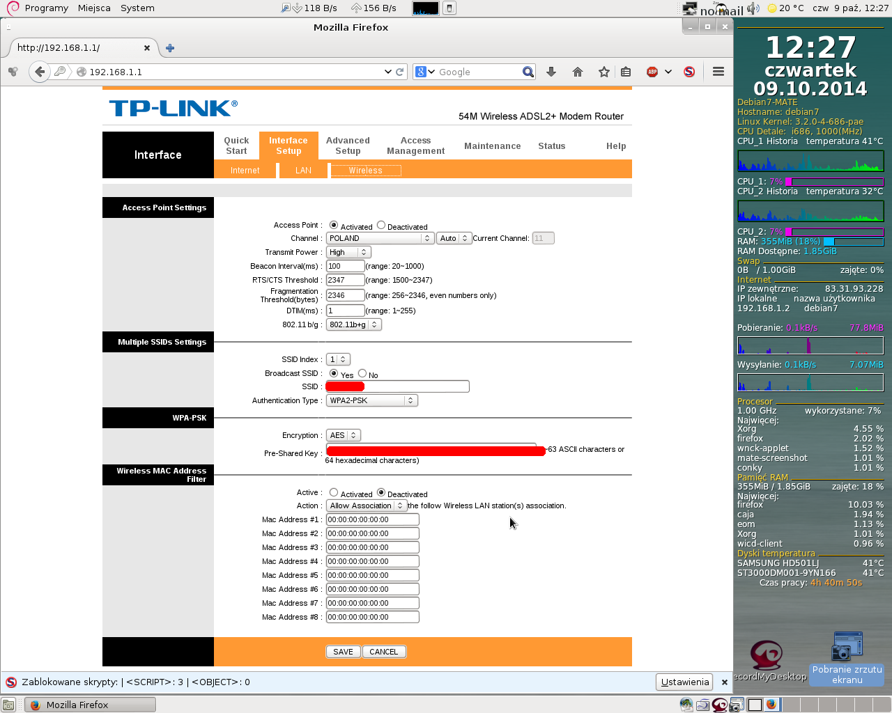Click the Ustawienia button

click(x=684, y=682)
